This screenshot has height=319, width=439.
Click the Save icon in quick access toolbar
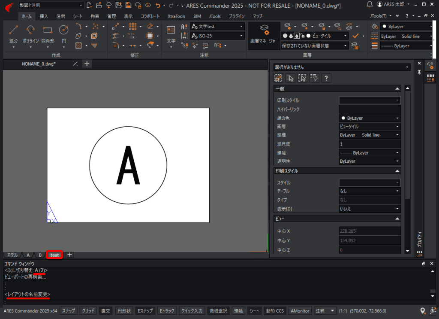(x=128, y=5)
